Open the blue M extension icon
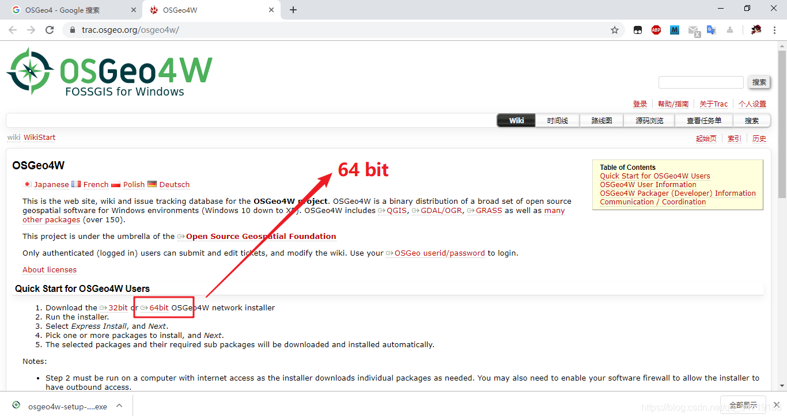This screenshot has width=787, height=418. pyautogui.click(x=675, y=30)
